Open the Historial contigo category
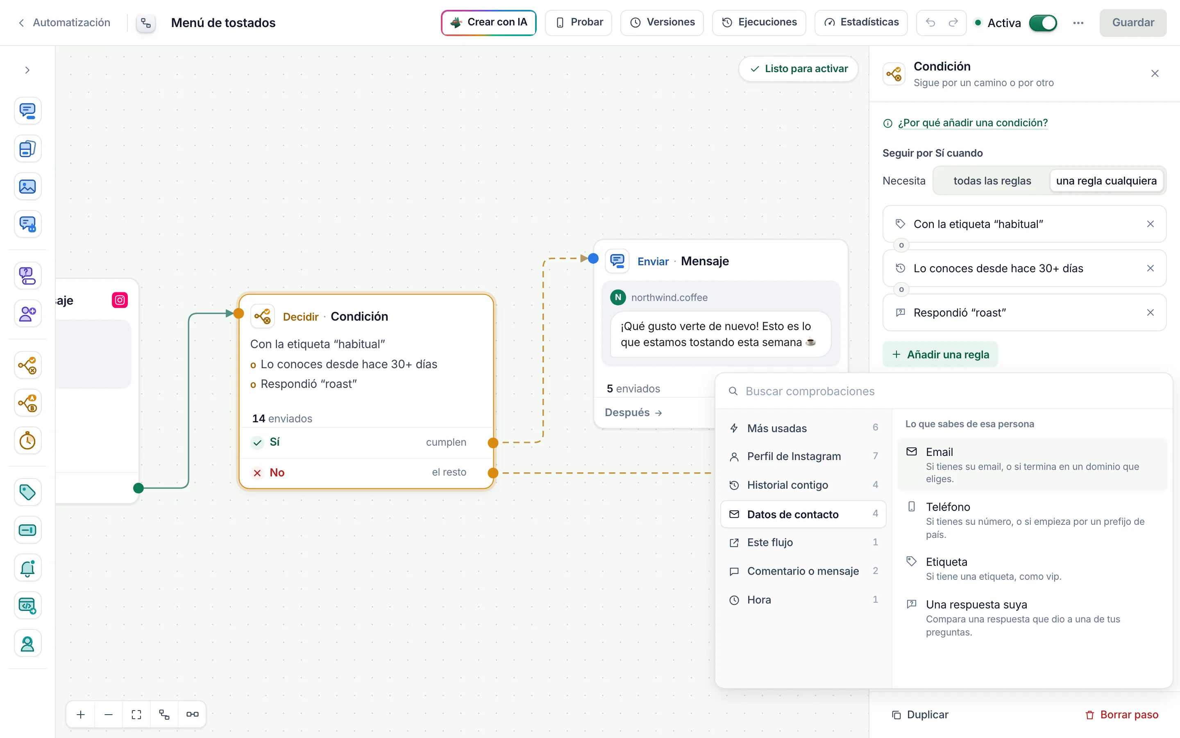The width and height of the screenshot is (1180, 738). coord(803,485)
